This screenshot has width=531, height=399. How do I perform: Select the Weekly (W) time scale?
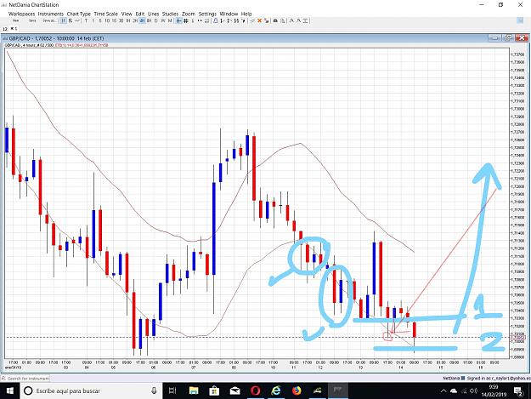click(163, 20)
